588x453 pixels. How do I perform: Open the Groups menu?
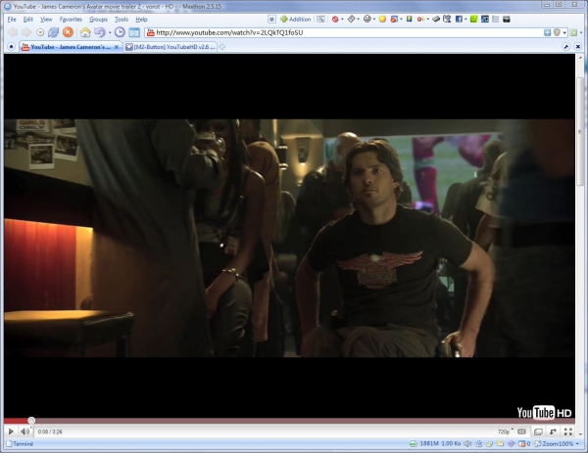98,20
